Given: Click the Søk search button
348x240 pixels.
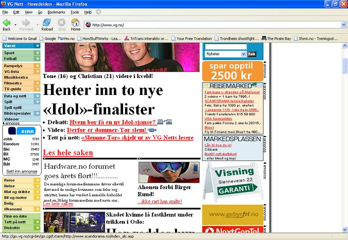Looking at the screenshot, I should 252,54.
